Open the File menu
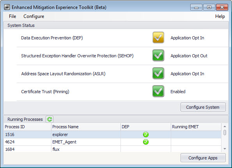Viewport: 232px width, 168px height. (12, 16)
